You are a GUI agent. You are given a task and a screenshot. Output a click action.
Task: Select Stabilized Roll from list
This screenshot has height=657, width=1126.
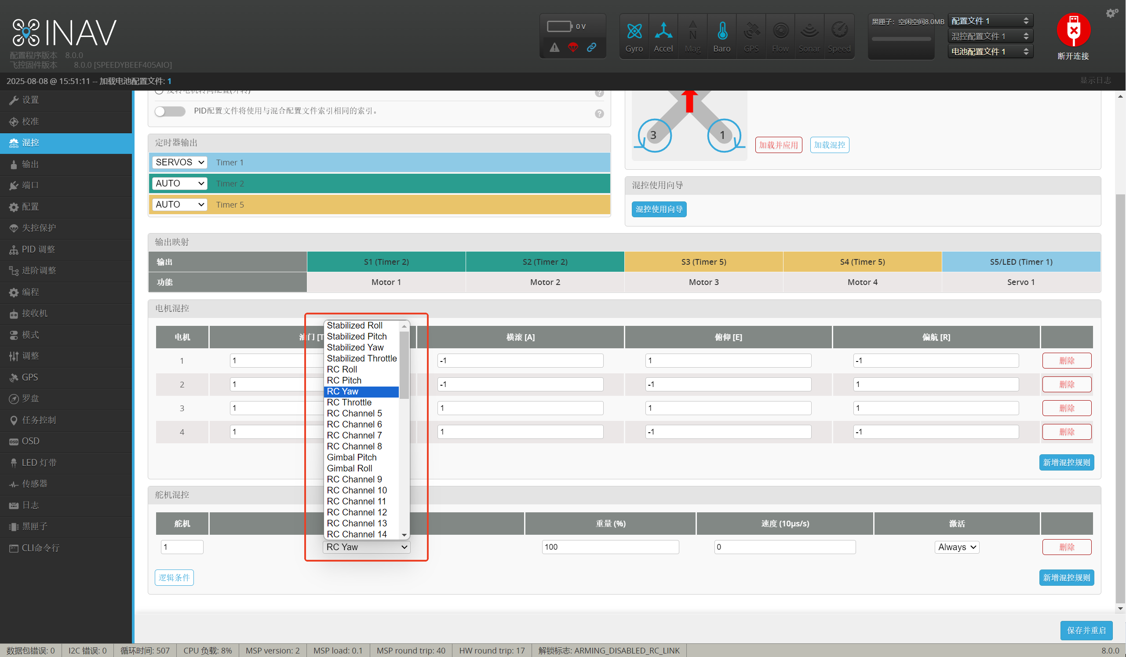[361, 325]
